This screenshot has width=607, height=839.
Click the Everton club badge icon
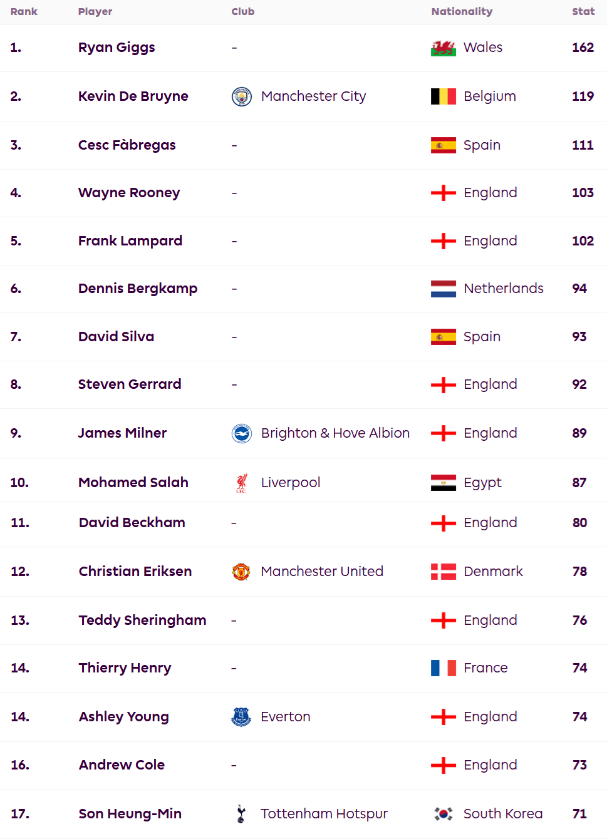[x=241, y=717]
